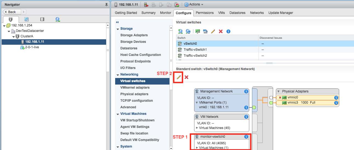Switch to the Monitor tab
The image size is (354, 150).
point(165,13)
